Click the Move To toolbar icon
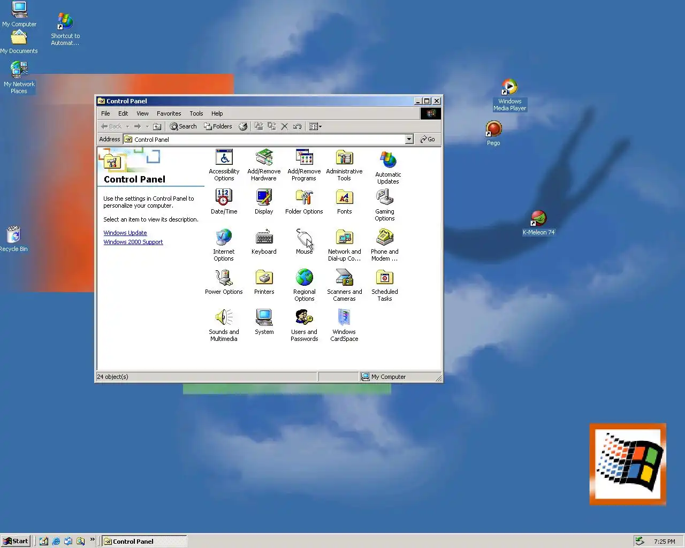685x548 pixels. [259, 126]
